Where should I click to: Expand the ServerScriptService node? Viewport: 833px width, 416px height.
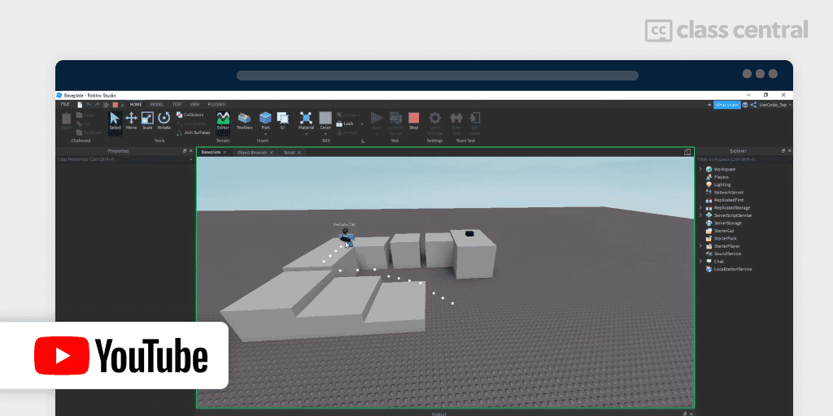click(700, 215)
